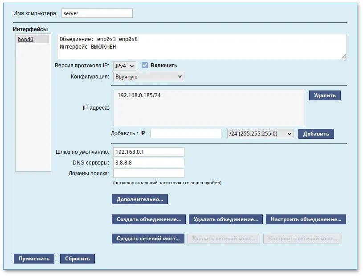
Task: Expand the 'Вручную' configuration dropdown
Action: [x=148, y=77]
